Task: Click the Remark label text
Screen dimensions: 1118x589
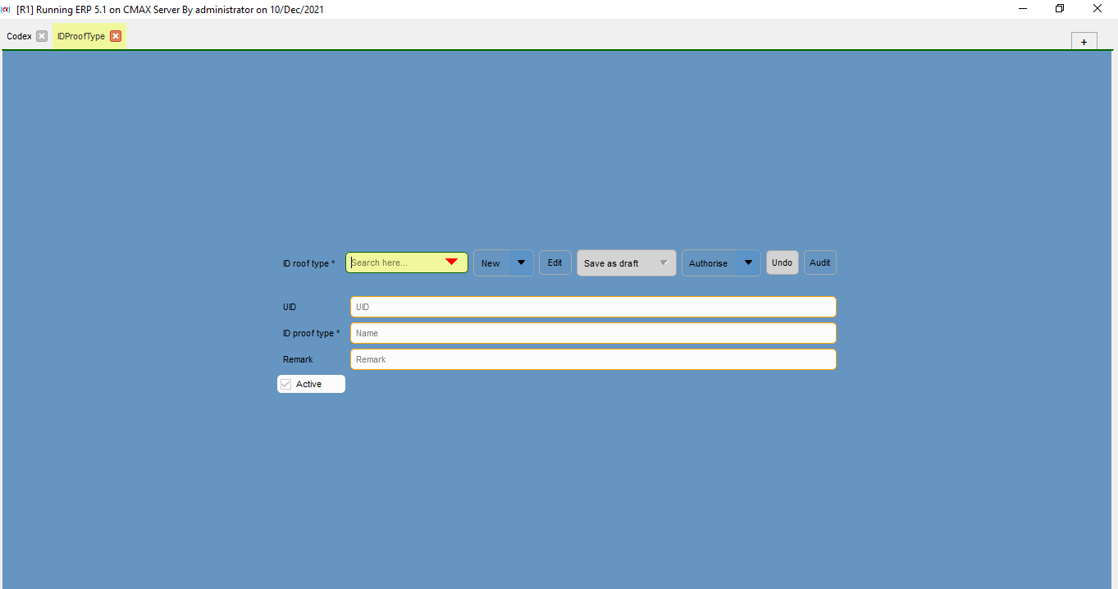Action: (298, 359)
